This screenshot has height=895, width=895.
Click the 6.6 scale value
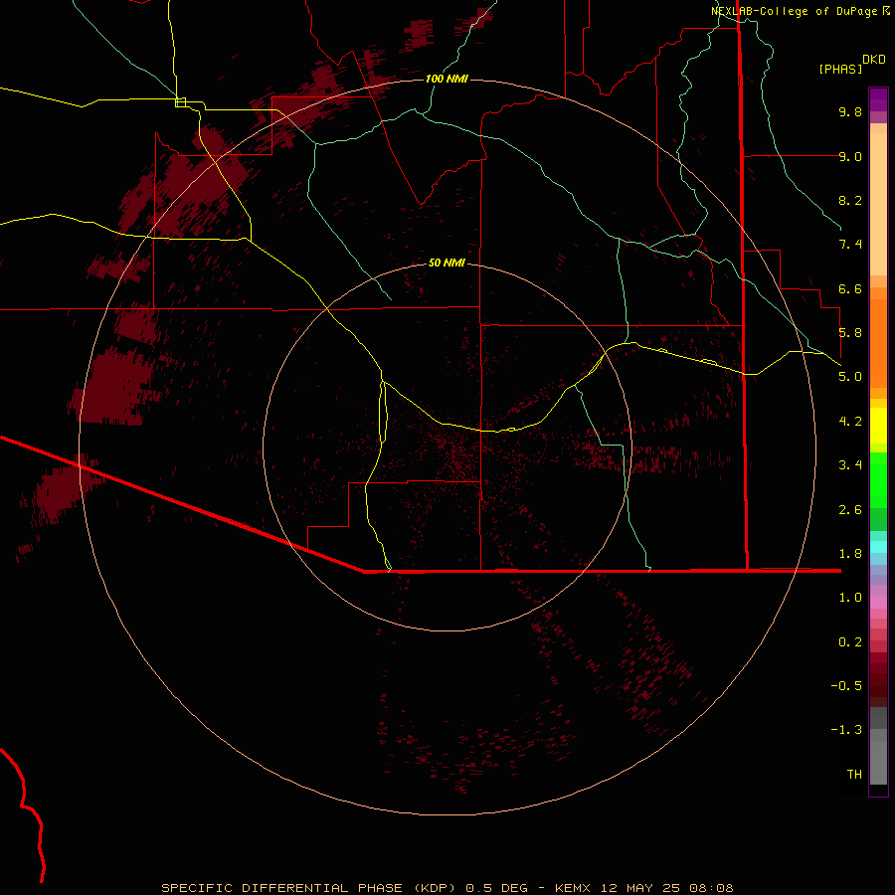pos(850,288)
